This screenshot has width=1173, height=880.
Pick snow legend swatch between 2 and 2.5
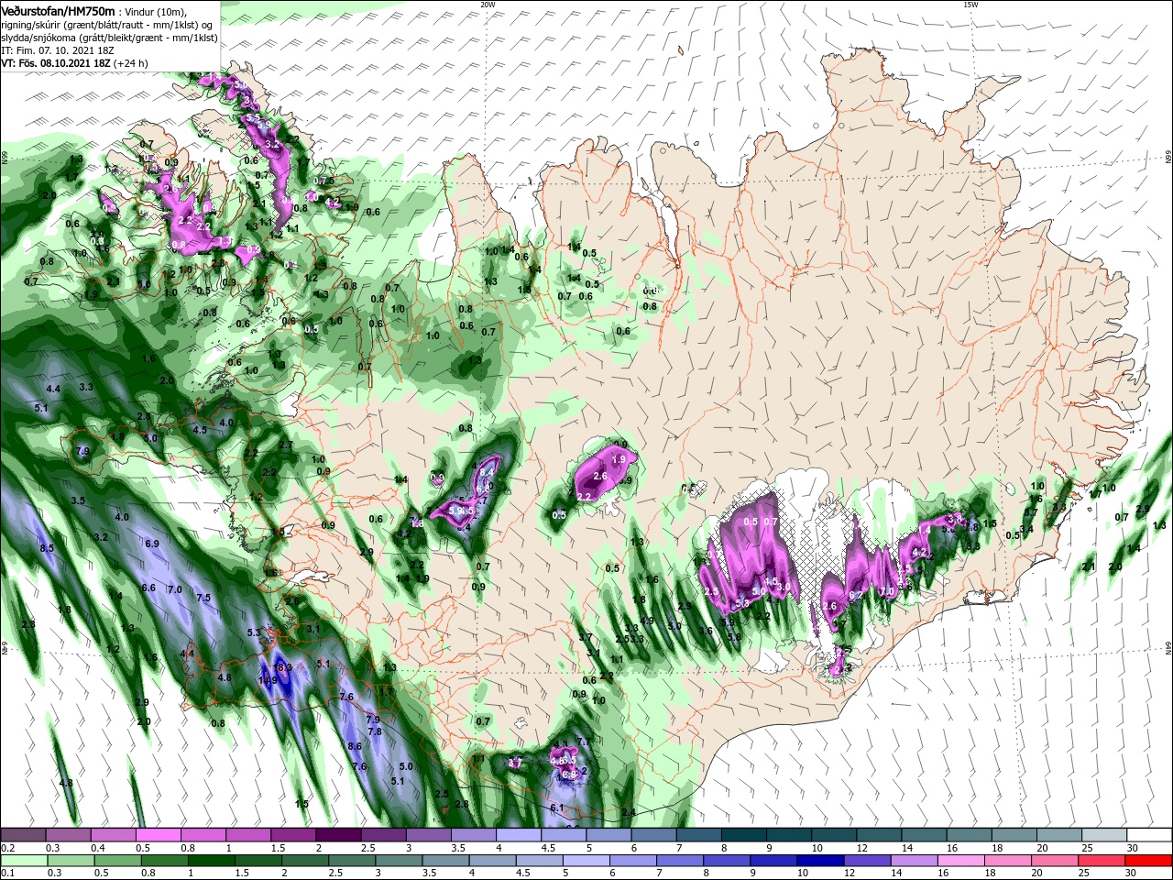point(338,835)
